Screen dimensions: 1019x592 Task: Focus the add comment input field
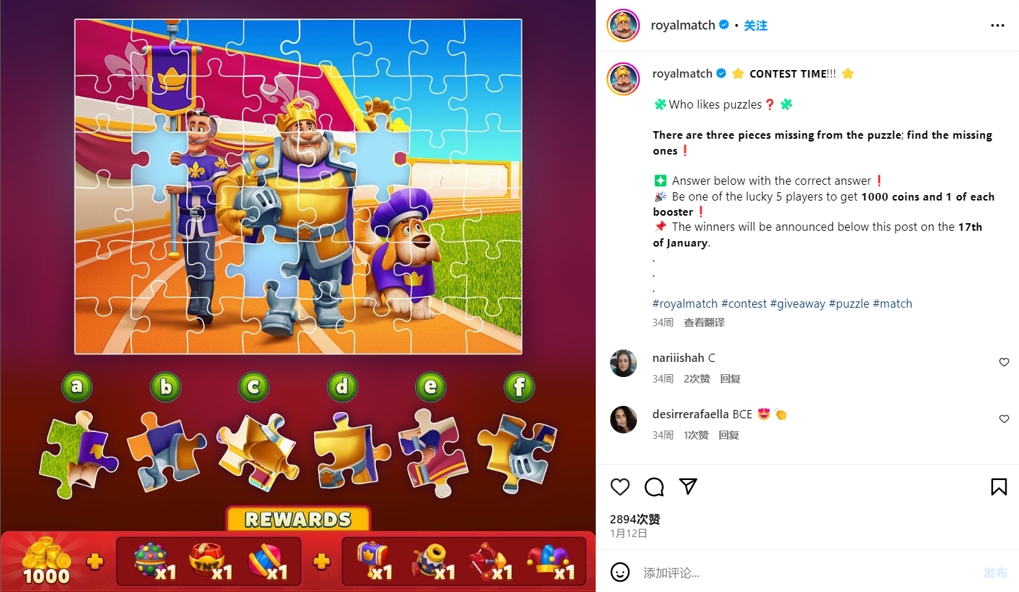tap(807, 573)
